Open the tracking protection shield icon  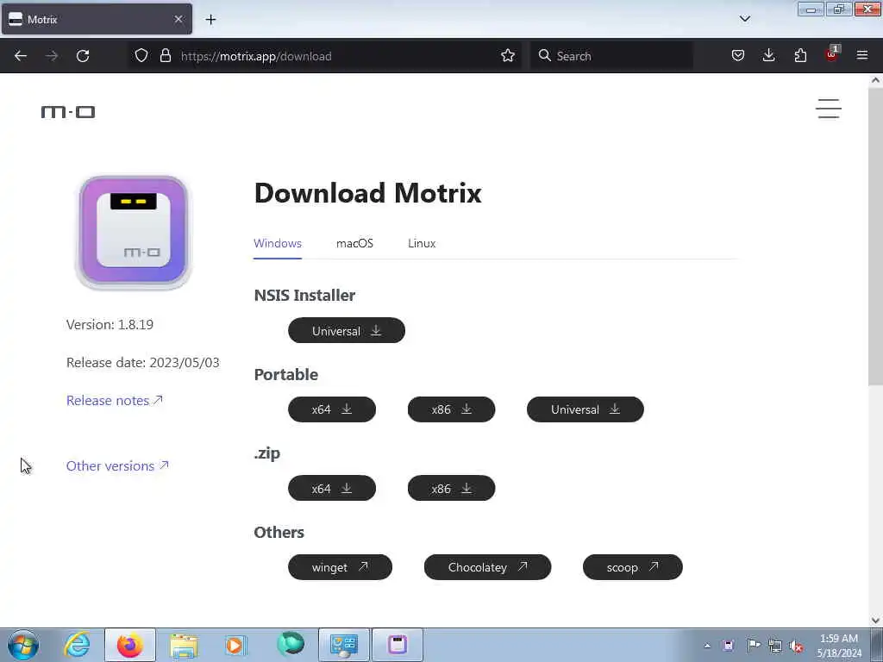(141, 56)
